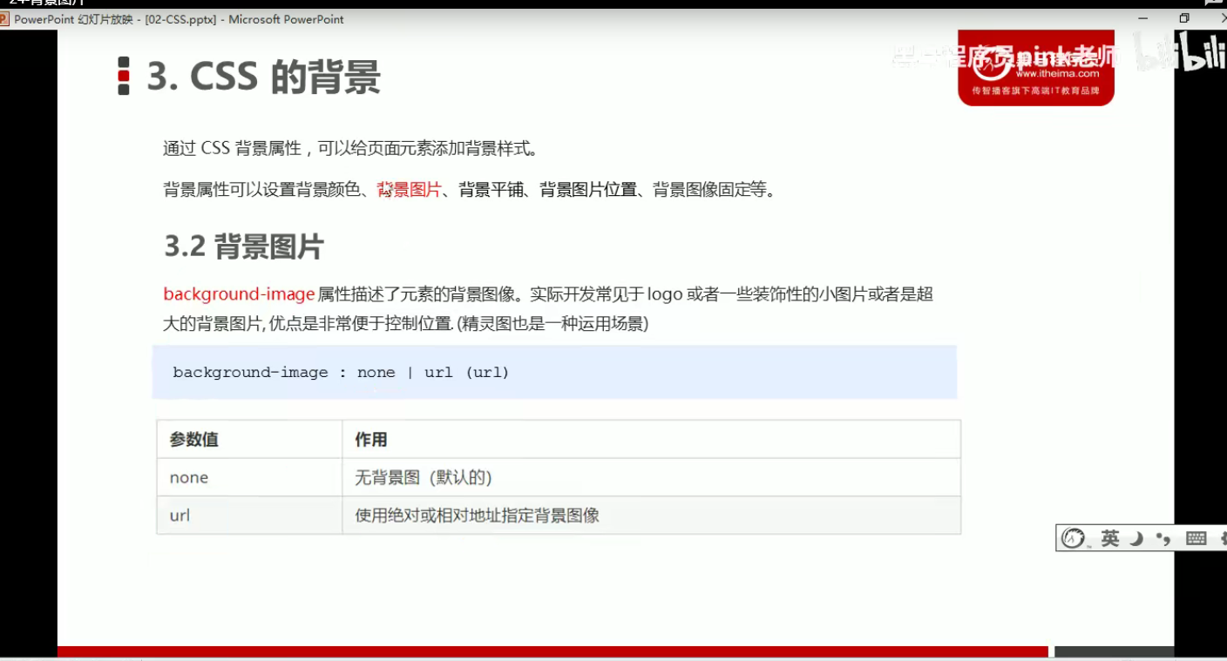This screenshot has width=1227, height=661.
Task: Click the "none" table cell
Action: [x=249, y=477]
